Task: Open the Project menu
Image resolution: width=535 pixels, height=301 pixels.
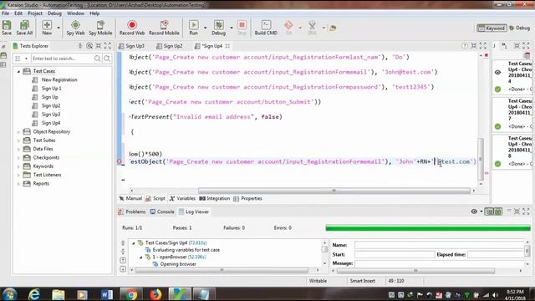Action: (x=35, y=13)
